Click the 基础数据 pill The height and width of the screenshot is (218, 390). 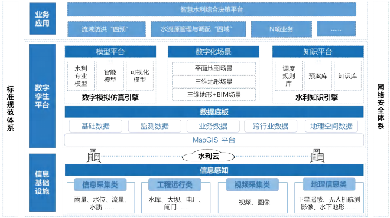(96, 126)
